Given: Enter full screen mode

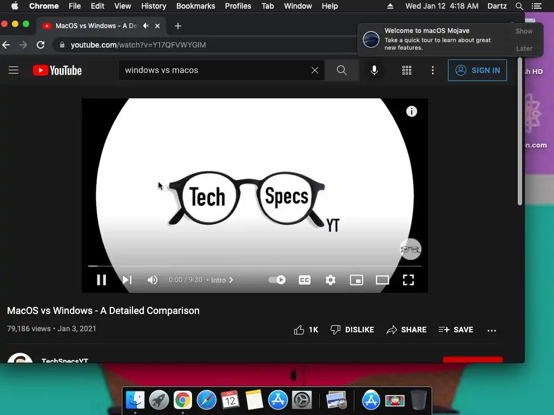Looking at the screenshot, I should [408, 280].
